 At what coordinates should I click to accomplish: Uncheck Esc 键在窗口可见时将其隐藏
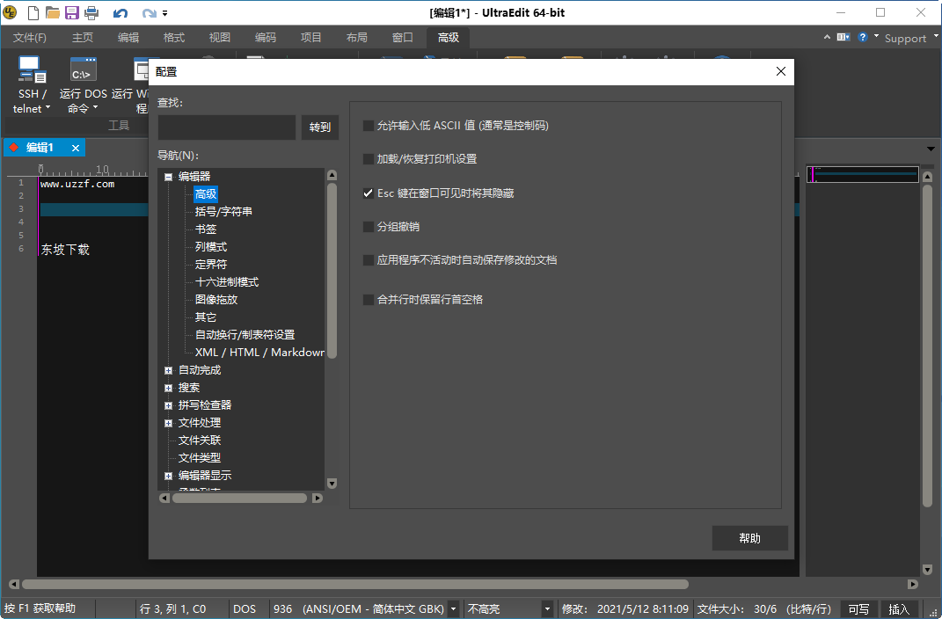(369, 193)
